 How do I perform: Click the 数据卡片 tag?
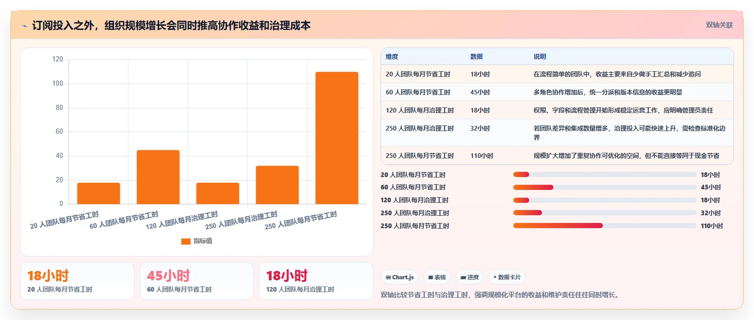507,277
